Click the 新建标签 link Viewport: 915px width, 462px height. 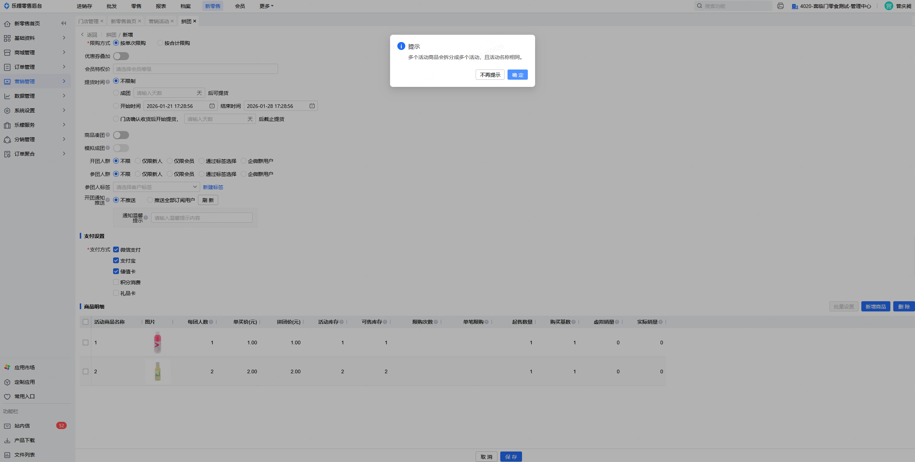213,187
